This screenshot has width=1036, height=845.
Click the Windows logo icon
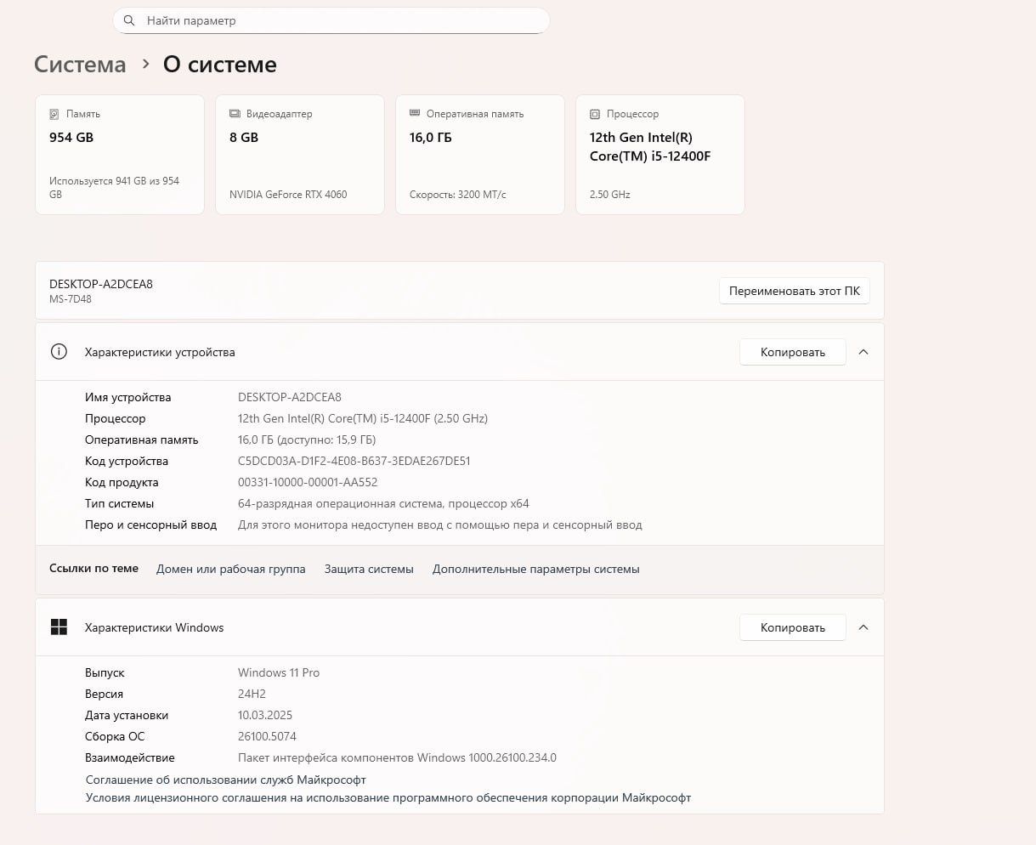pos(59,627)
